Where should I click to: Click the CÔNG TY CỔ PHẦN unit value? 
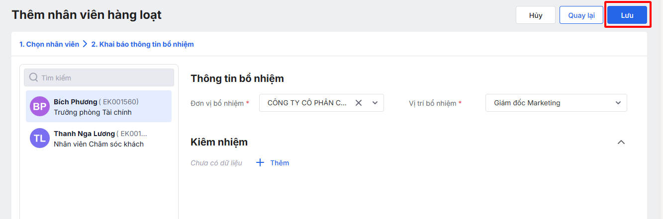pos(307,103)
